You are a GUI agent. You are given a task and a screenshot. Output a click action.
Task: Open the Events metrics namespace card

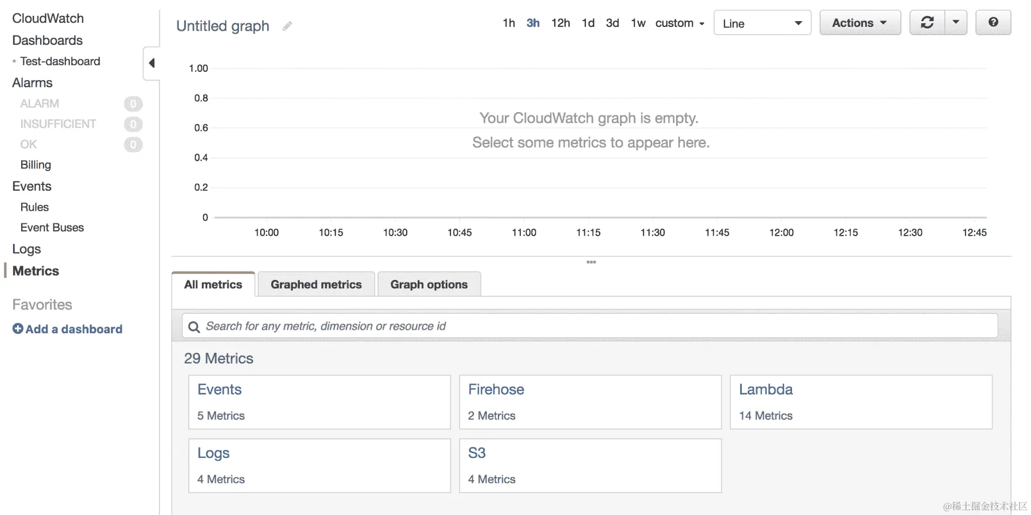pyautogui.click(x=319, y=402)
